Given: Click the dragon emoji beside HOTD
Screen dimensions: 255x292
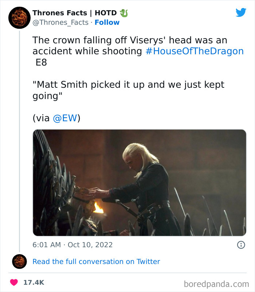Looking at the screenshot, I should [124, 13].
